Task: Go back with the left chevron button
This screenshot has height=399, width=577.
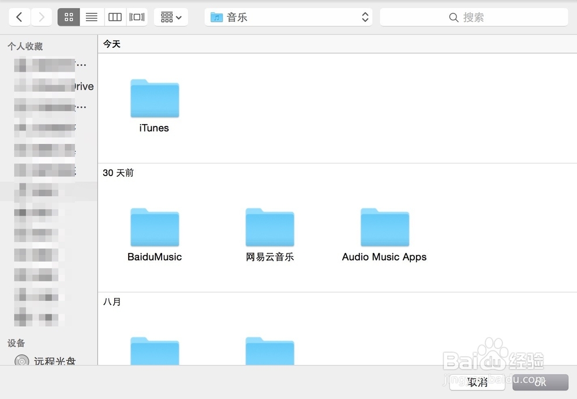Action: tap(20, 17)
